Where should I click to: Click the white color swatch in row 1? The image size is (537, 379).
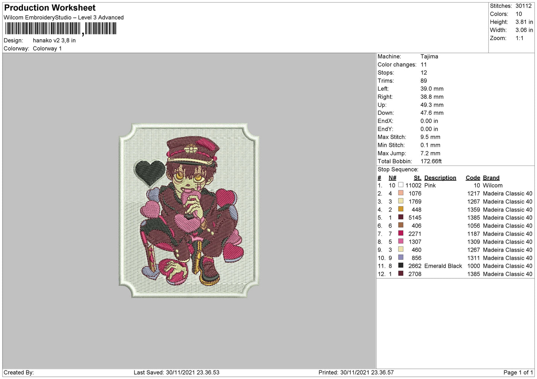[401, 185]
